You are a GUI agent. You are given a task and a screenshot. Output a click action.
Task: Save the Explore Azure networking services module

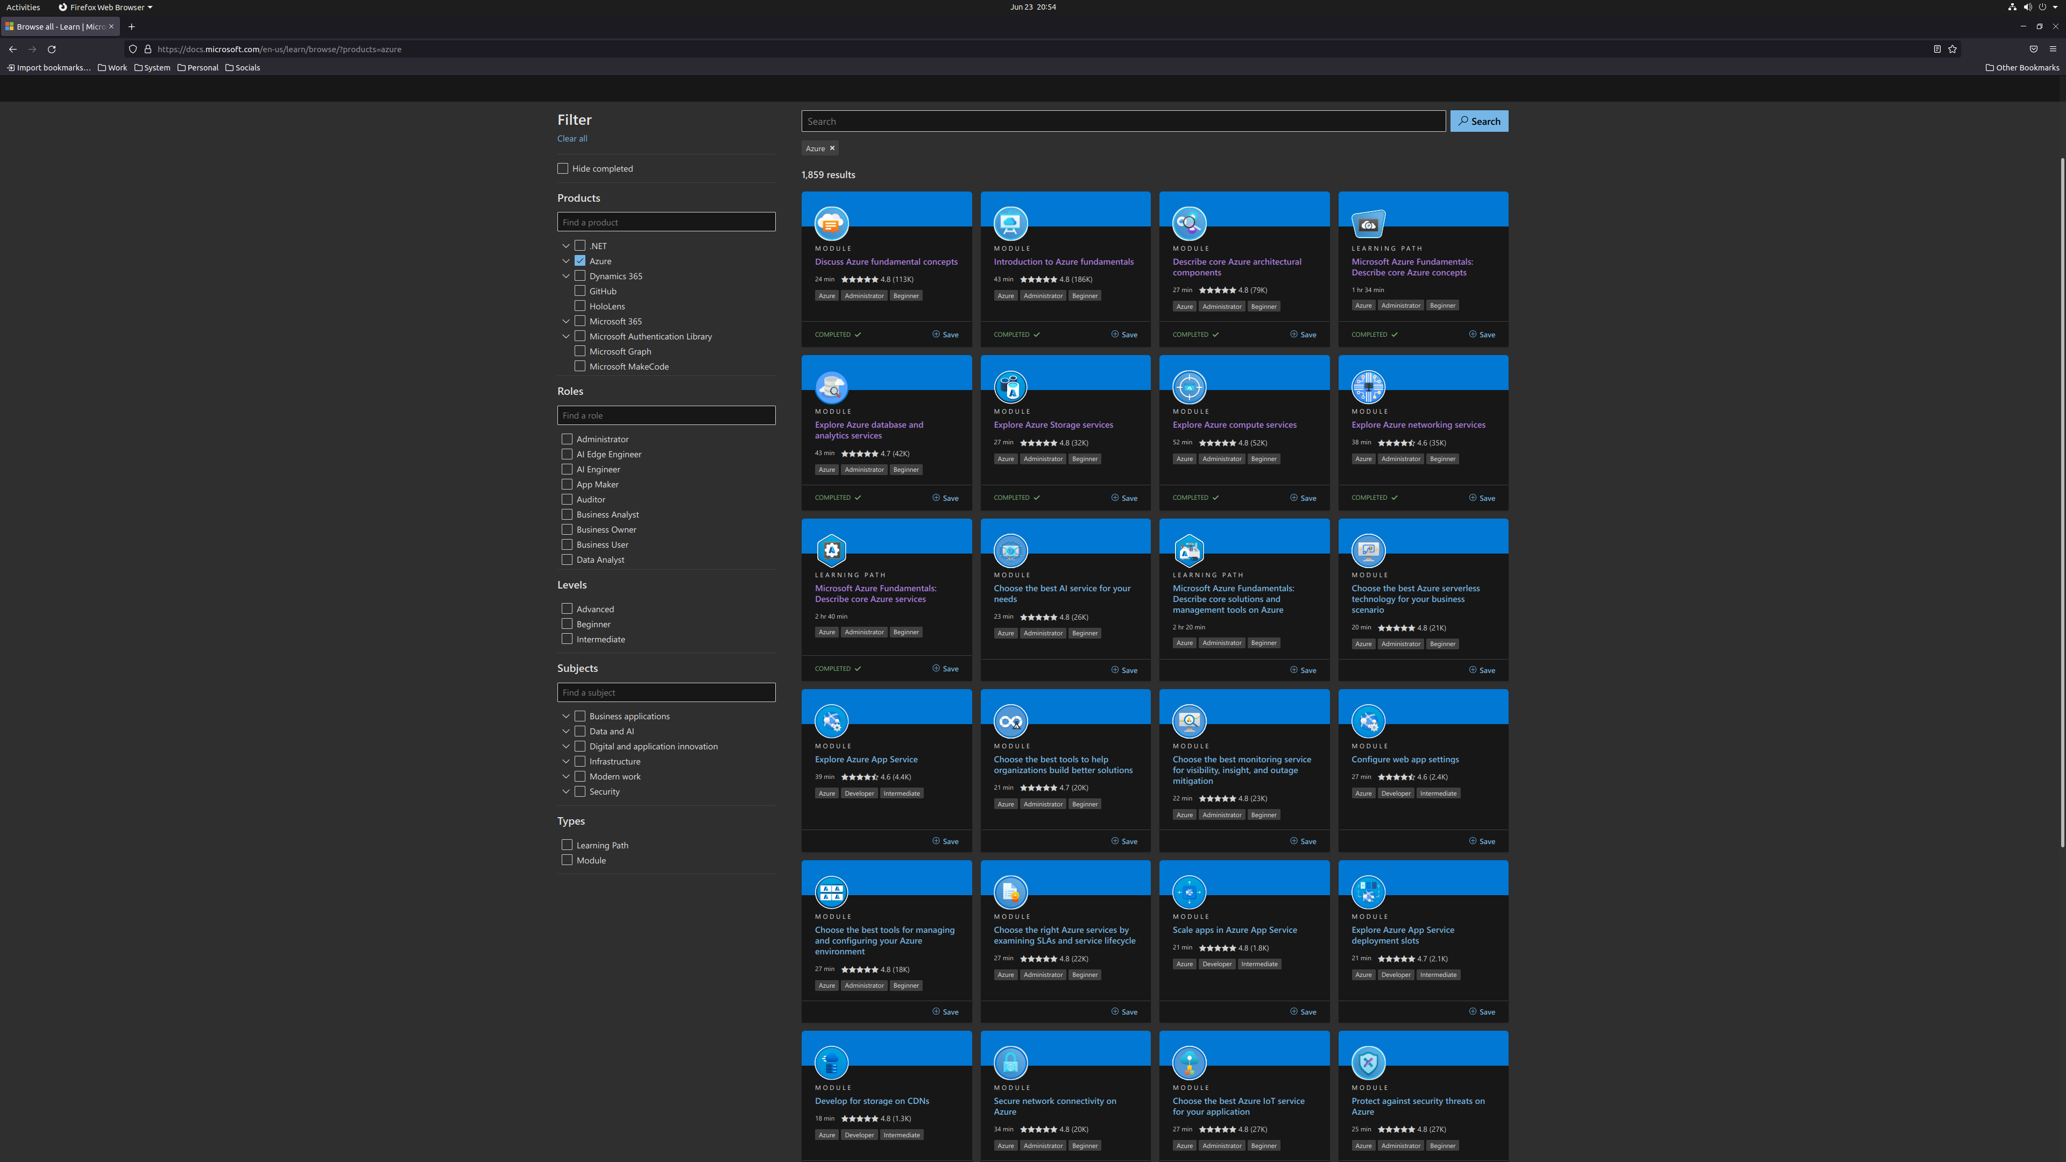click(x=1482, y=498)
